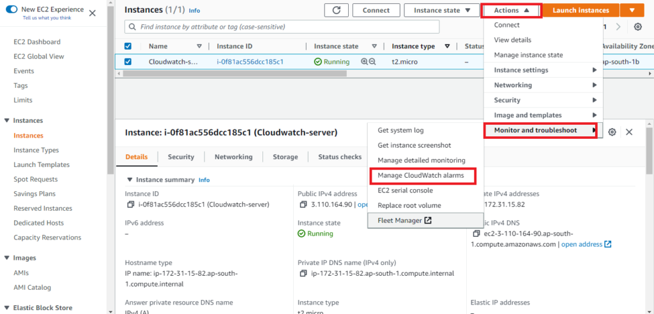Select Get system log

tap(425, 130)
